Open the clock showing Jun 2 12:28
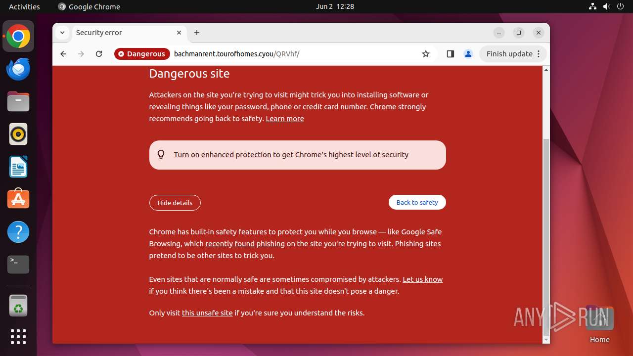This screenshot has height=356, width=633. tap(335, 6)
